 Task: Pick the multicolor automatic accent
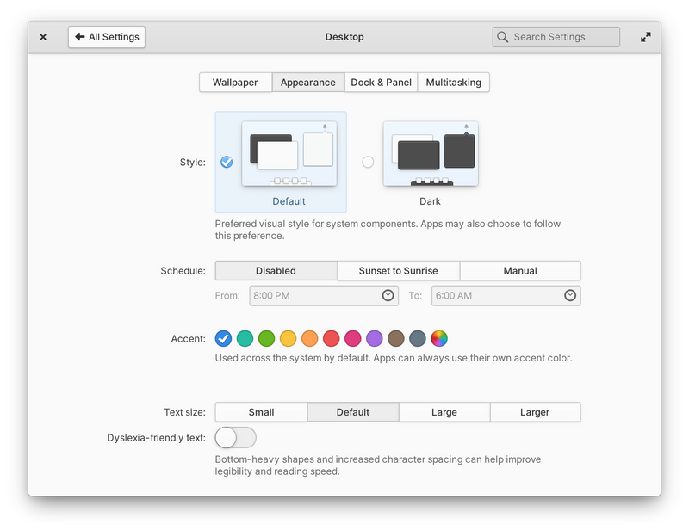point(439,338)
